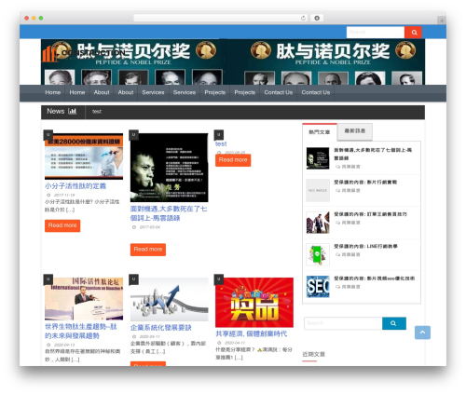The height and width of the screenshot is (394, 466).
Task: Click the blue sidebar search button
Action: [x=394, y=323]
